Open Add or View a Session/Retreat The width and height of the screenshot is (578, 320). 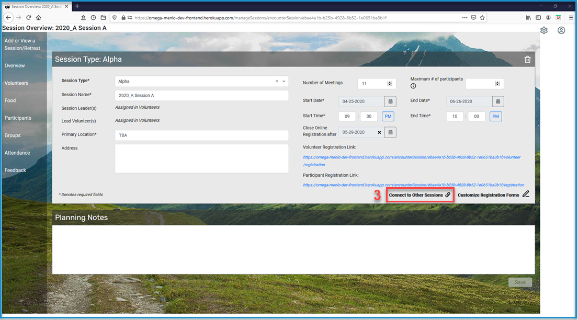[22, 44]
